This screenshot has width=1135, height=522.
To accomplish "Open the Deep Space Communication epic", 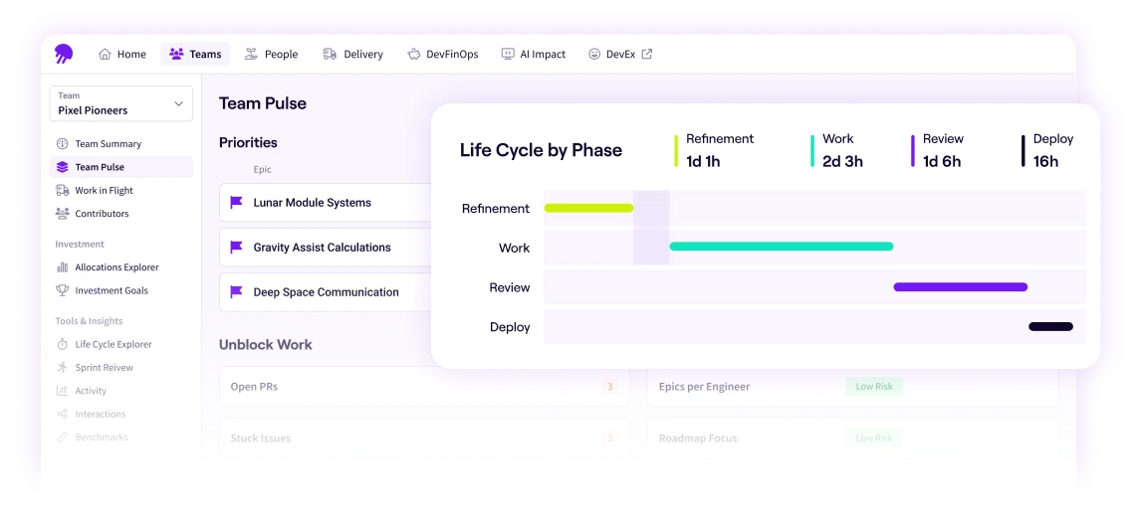I will [x=326, y=292].
